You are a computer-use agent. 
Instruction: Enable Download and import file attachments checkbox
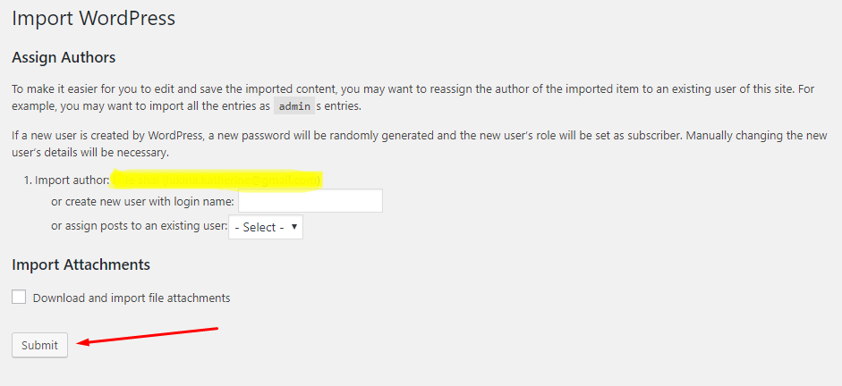pos(19,298)
